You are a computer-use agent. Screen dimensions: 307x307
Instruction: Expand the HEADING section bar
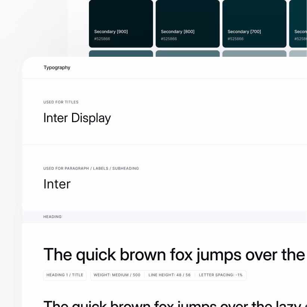click(52, 217)
